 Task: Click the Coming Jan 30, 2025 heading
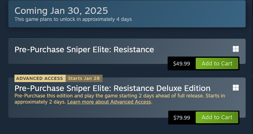(x=61, y=11)
